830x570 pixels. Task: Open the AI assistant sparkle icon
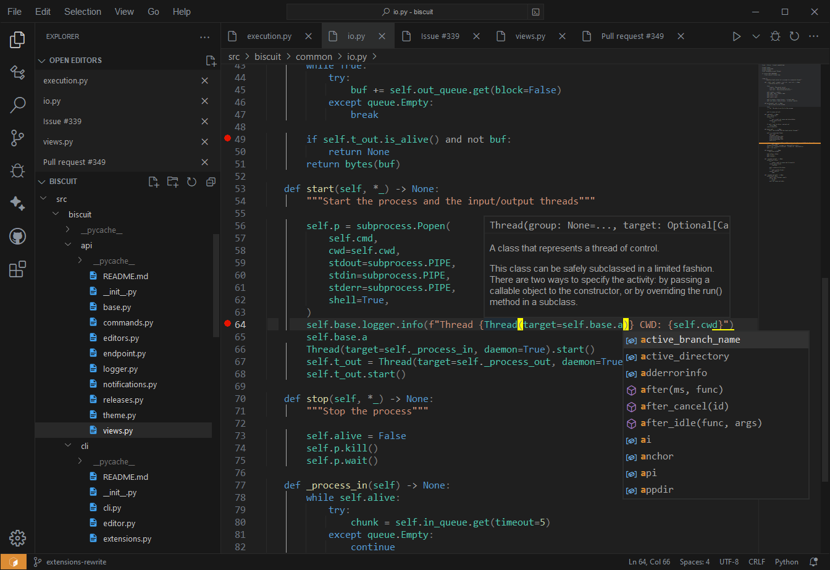[x=17, y=203]
